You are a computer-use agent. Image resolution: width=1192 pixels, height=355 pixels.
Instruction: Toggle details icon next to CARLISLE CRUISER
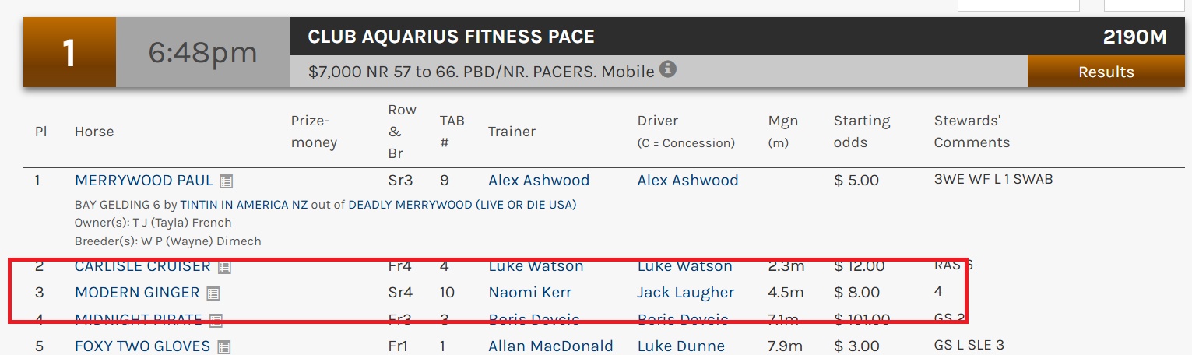(224, 267)
